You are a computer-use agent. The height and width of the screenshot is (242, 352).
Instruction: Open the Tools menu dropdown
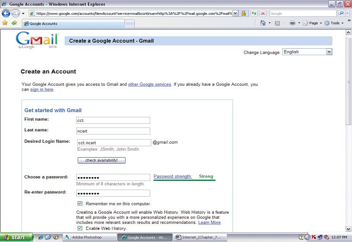point(334,23)
